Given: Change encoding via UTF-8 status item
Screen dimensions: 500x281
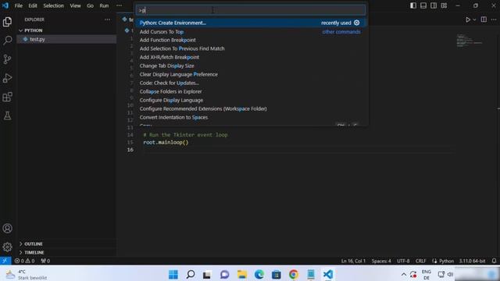Looking at the screenshot, I should 403,261.
